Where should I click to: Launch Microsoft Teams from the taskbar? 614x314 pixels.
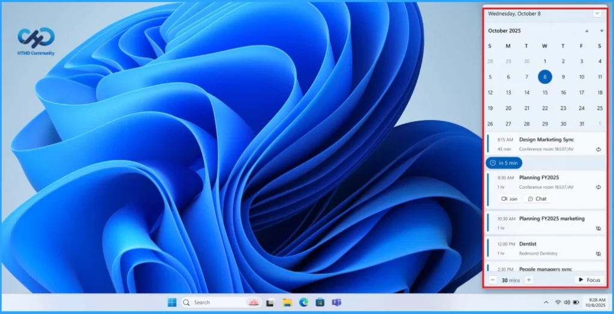[336, 302]
